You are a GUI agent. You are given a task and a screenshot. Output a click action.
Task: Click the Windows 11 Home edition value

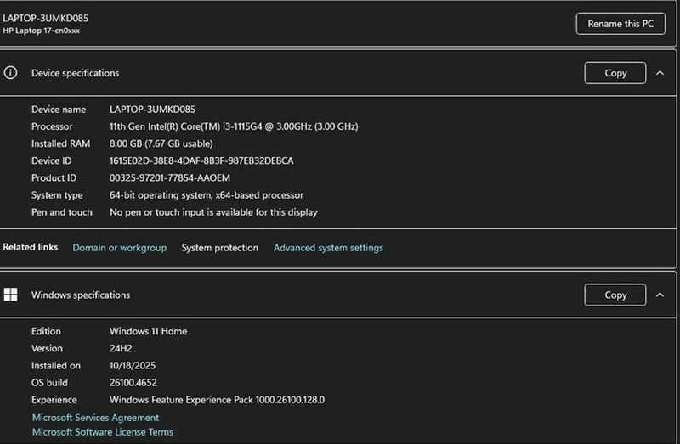(x=148, y=331)
